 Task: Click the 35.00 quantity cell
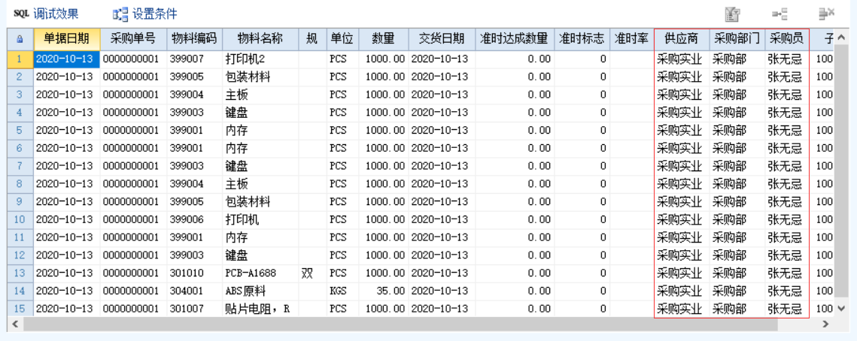tap(384, 291)
